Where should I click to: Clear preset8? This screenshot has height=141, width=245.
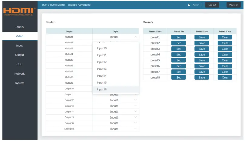pyautogui.click(x=225, y=77)
